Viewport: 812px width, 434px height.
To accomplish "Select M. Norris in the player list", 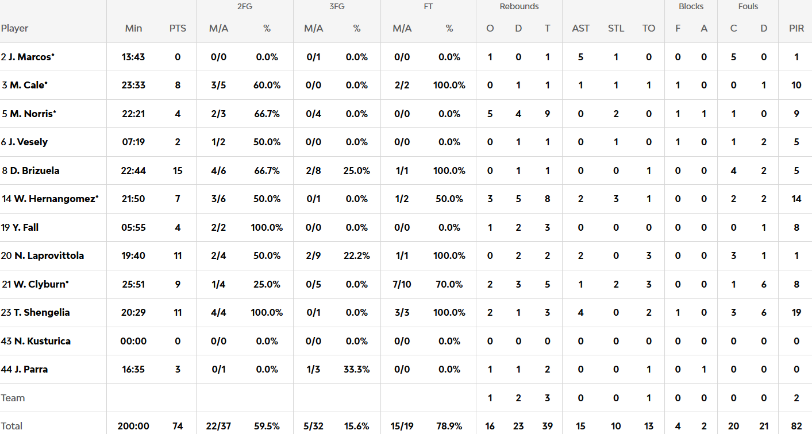I will pyautogui.click(x=31, y=114).
